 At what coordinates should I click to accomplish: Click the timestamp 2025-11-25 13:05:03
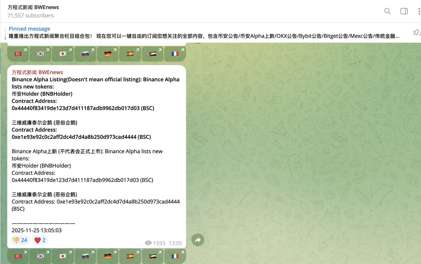coord(36,230)
